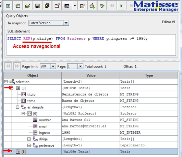Expand the dirige relationship node
182x157 pixels.
(x=29, y=139)
